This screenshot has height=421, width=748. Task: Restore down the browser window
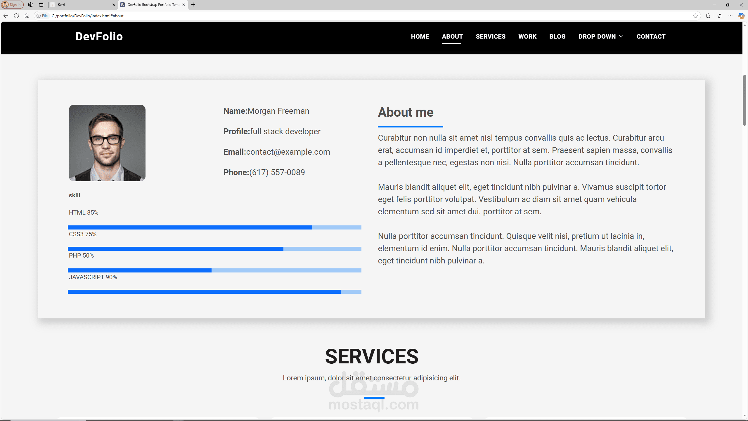(728, 5)
